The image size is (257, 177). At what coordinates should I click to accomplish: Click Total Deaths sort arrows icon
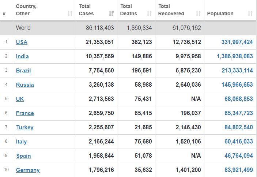pos(149,13)
